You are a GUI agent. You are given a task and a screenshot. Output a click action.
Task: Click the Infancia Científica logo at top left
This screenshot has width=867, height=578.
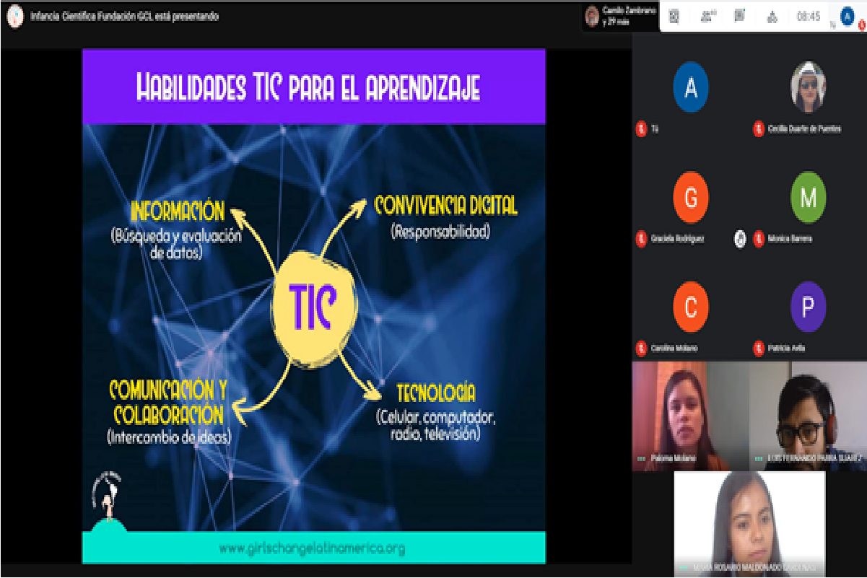point(14,16)
